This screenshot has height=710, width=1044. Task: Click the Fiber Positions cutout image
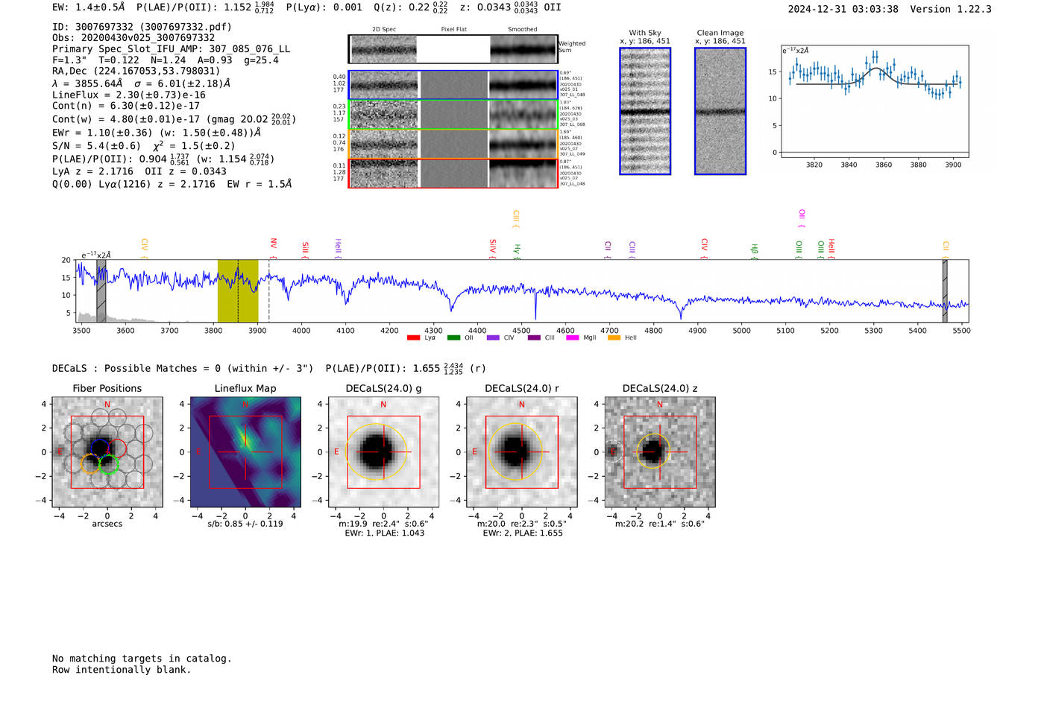click(x=107, y=452)
